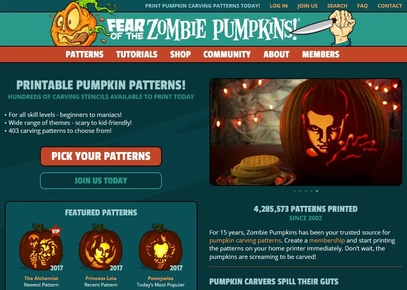407x290 pixels.
Task: Open the Princess Leia pumpkin image
Action: [101, 247]
